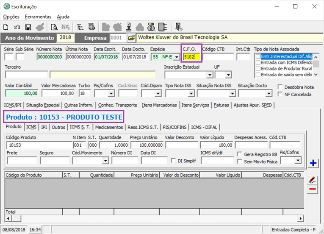This screenshot has width=324, height=234.
Task: Remove item with the red minus button
Action: point(313,189)
